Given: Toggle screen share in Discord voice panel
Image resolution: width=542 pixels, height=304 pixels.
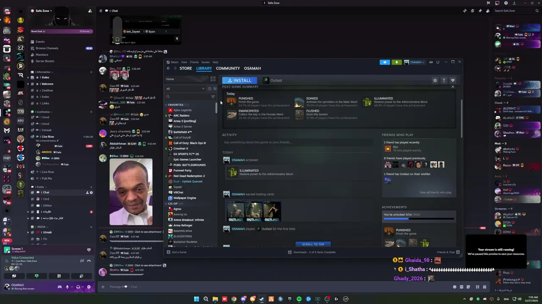Looking at the screenshot, I should click(36, 276).
